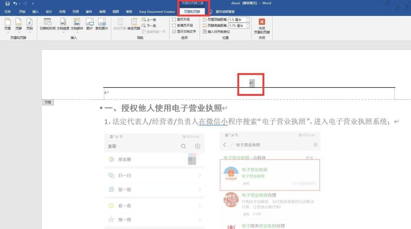Click the 页脚底端距离 label icon
Screen dimensions: 411x229
[x=204, y=26]
